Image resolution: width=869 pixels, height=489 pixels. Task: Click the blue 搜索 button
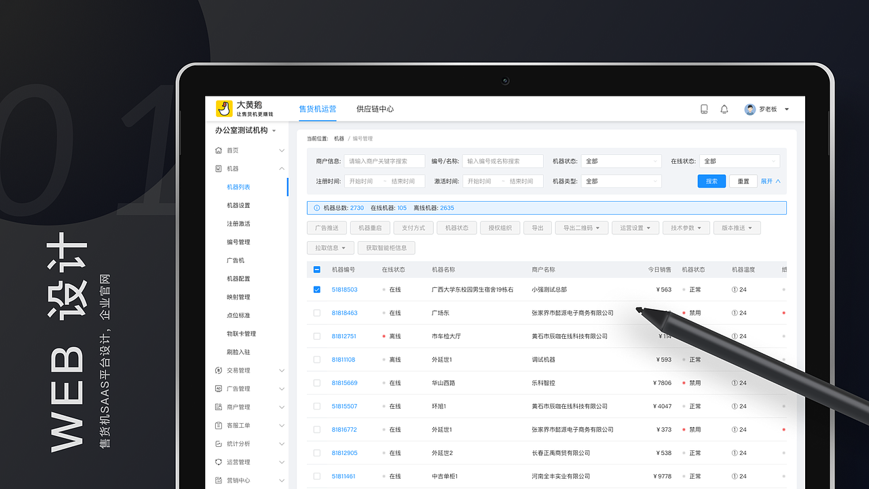(711, 181)
